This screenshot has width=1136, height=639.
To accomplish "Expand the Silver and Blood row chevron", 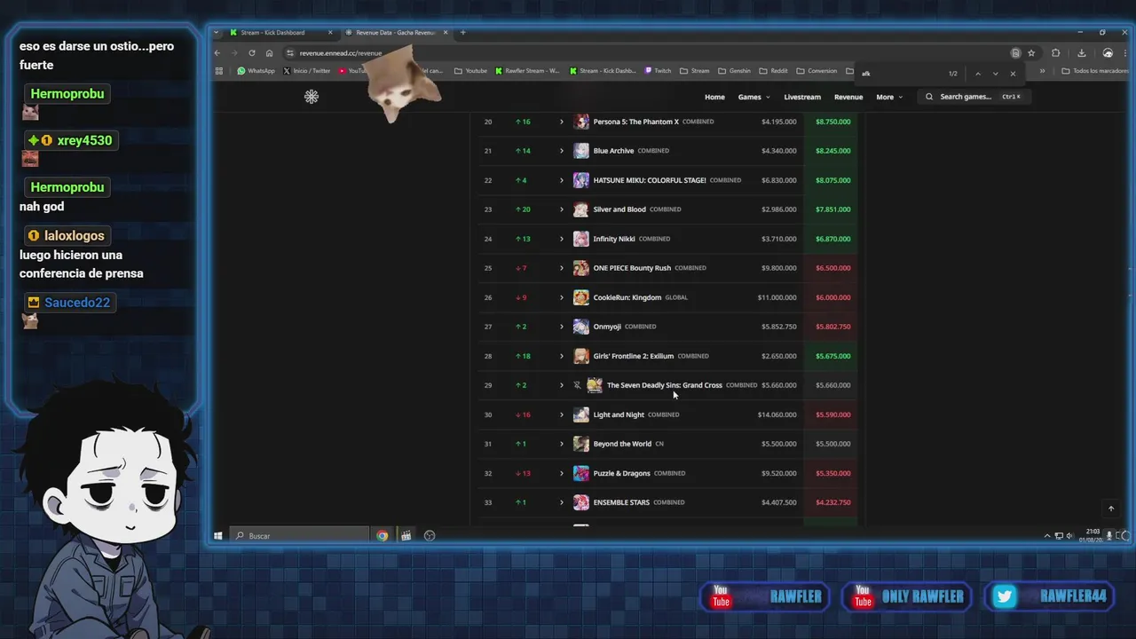I will (x=561, y=209).
